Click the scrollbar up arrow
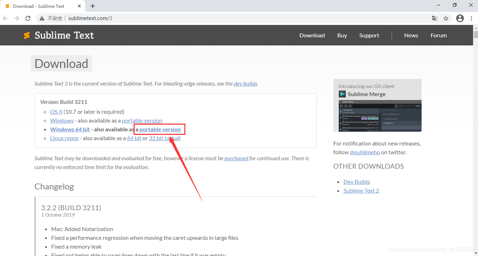Image resolution: width=478 pixels, height=256 pixels. pyautogui.click(x=476, y=27)
